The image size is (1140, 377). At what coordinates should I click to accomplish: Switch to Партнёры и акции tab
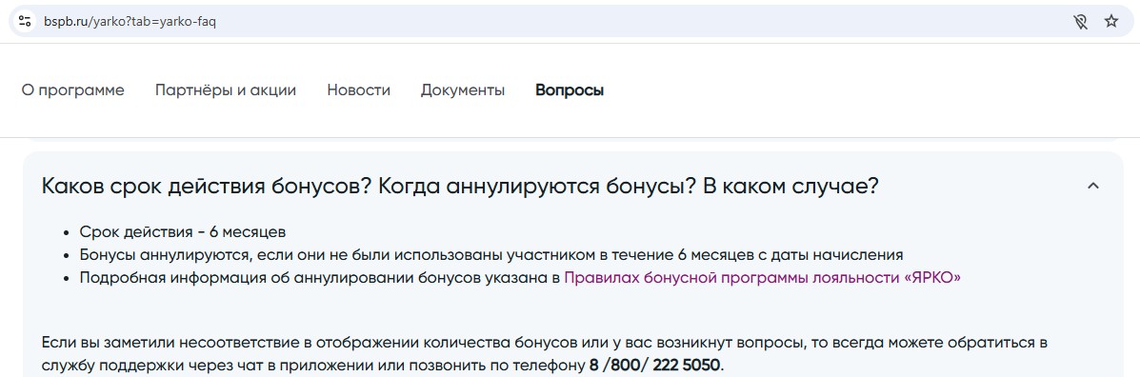(226, 90)
